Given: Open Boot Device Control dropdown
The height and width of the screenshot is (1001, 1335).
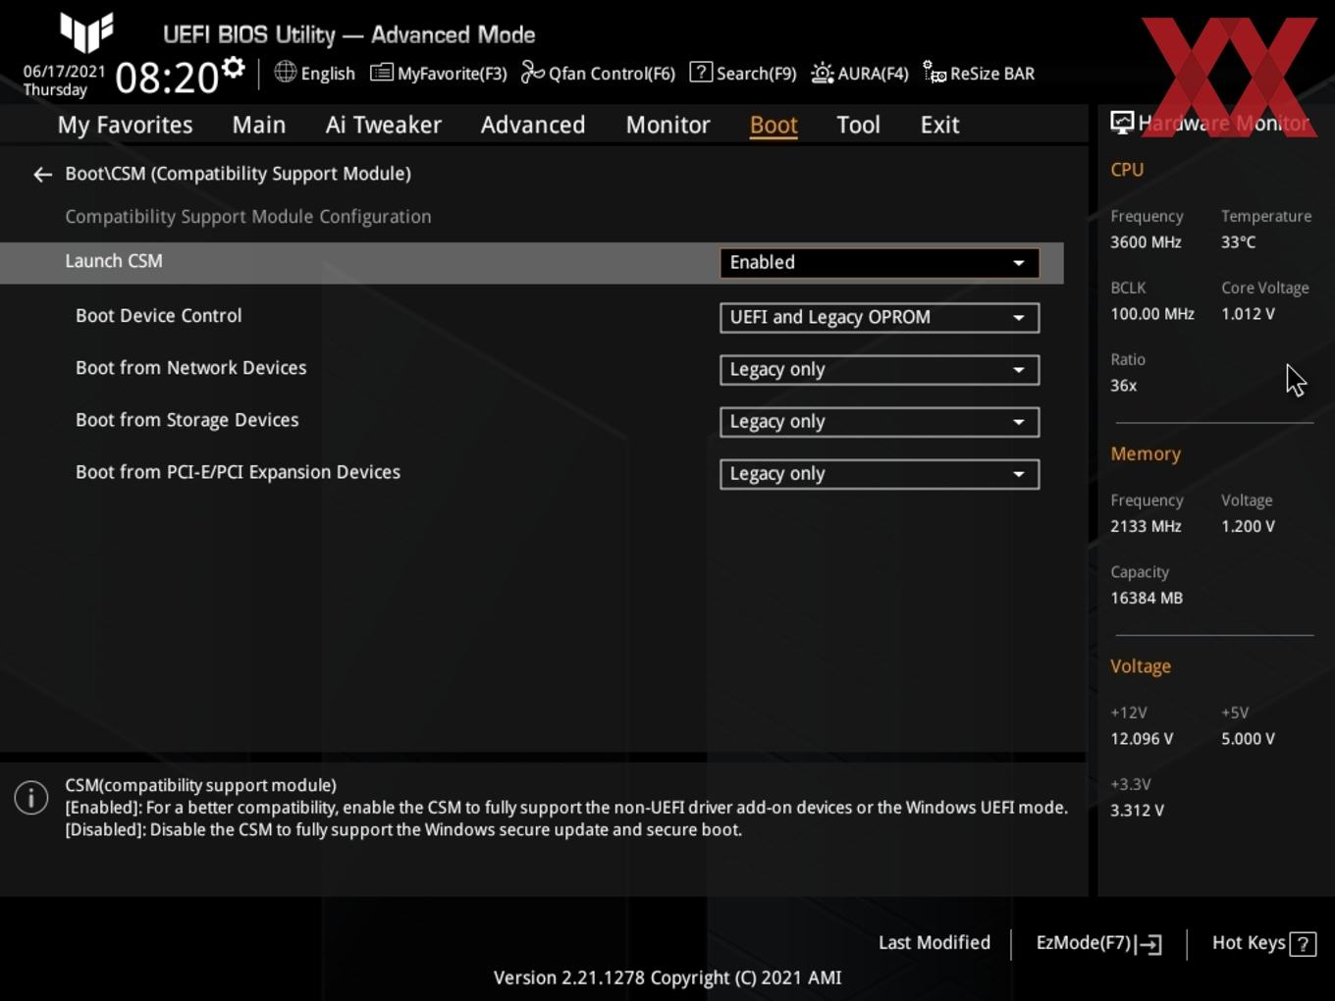Looking at the screenshot, I should tap(880, 318).
